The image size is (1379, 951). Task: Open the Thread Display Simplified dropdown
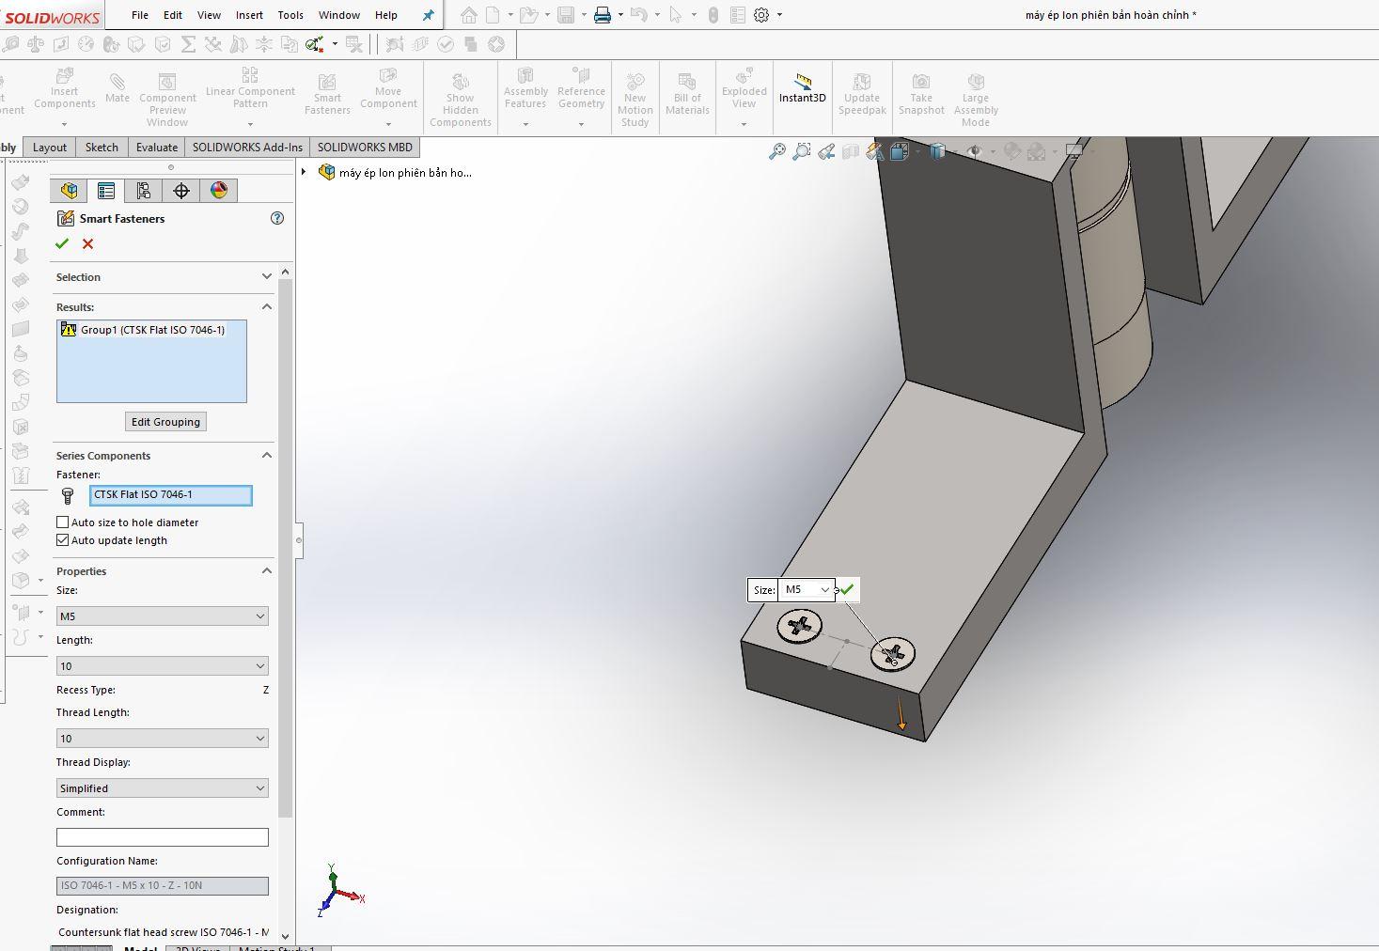[x=162, y=788]
